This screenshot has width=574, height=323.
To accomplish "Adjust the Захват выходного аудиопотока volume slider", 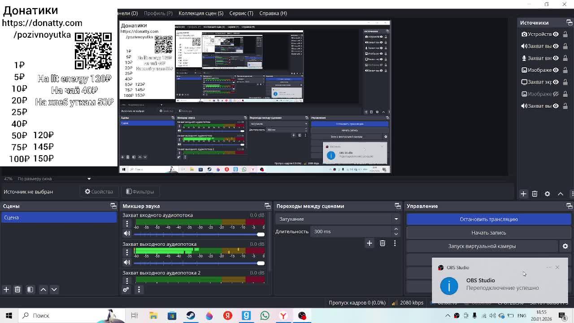I will click(x=199, y=263).
